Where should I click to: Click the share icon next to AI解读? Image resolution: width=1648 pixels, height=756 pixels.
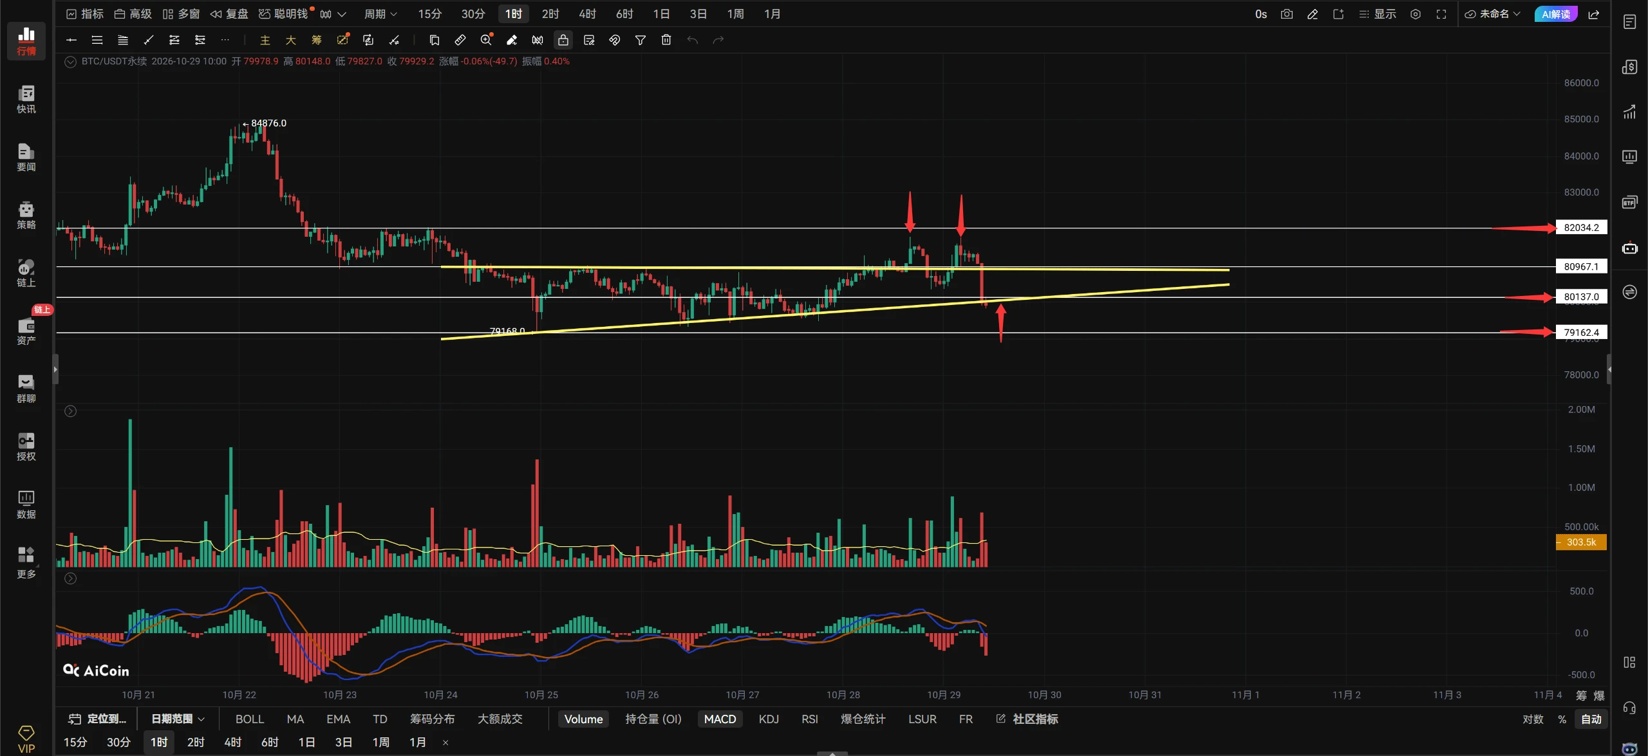coord(1594,14)
